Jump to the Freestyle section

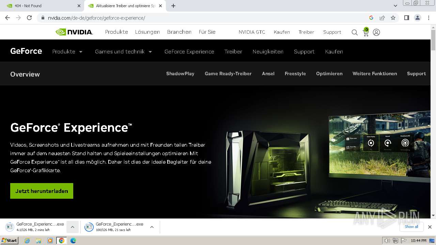point(295,73)
